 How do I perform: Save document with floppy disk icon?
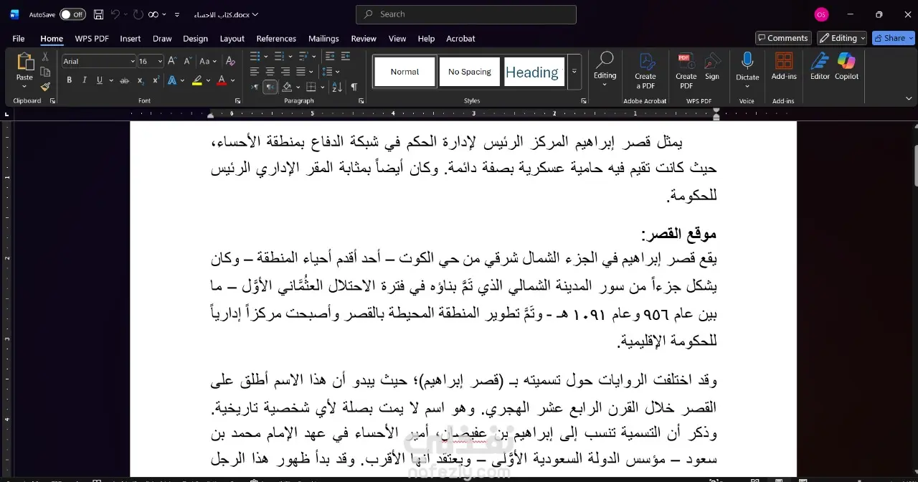98,14
